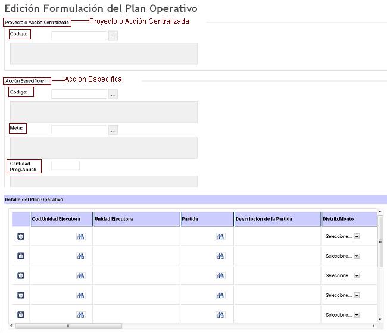This screenshot has width=387, height=335.
Task: Search Cod.Unidad Ejecutora in the first row
Action: click(81, 237)
